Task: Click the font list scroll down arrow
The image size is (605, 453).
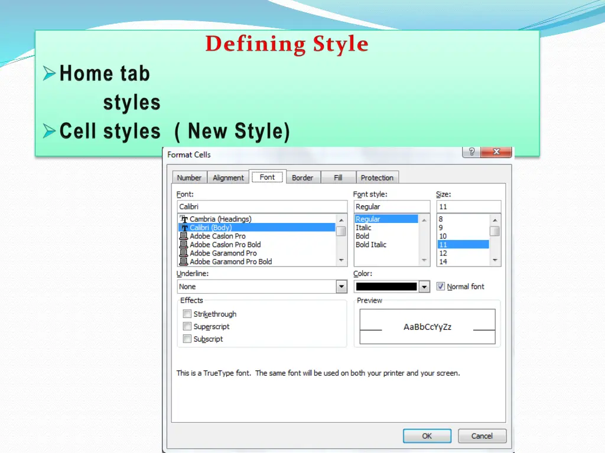Action: tap(341, 260)
